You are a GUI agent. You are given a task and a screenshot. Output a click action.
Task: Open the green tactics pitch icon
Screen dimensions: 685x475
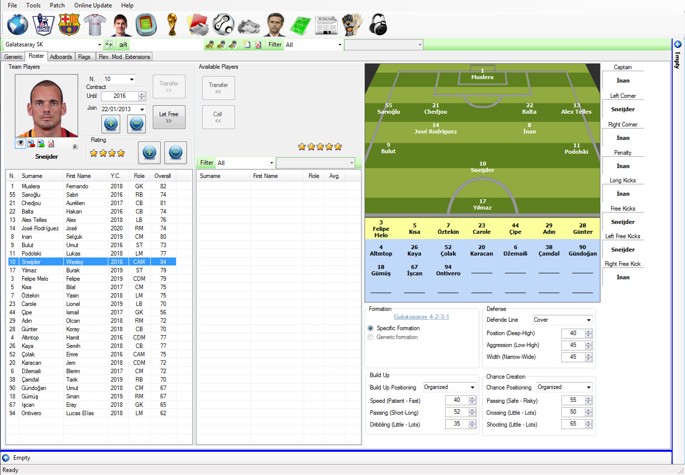pos(300,25)
